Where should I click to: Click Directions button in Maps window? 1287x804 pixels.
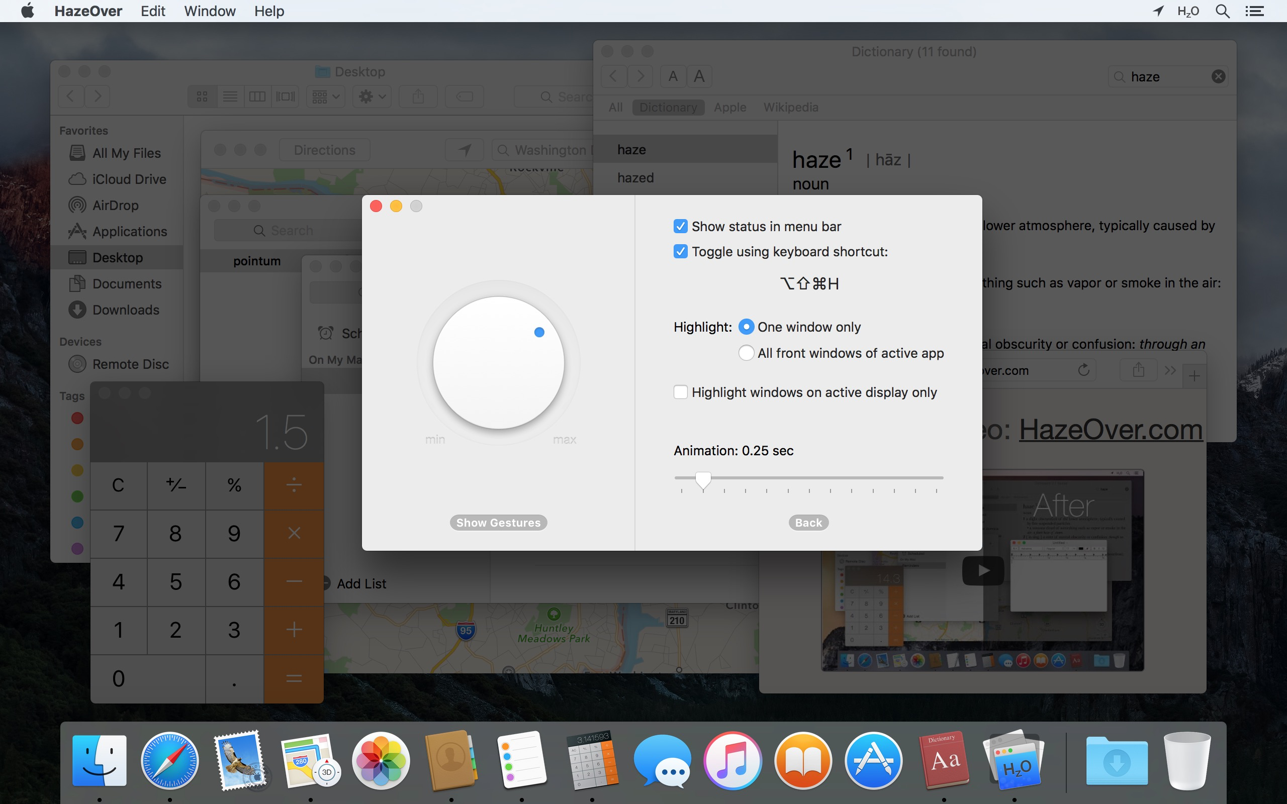(x=324, y=150)
